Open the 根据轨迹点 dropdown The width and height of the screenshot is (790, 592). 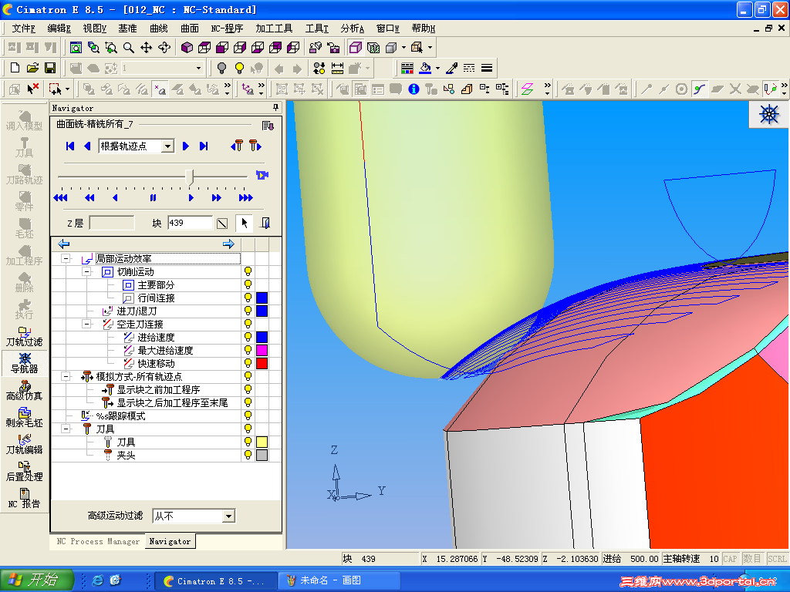[x=167, y=146]
